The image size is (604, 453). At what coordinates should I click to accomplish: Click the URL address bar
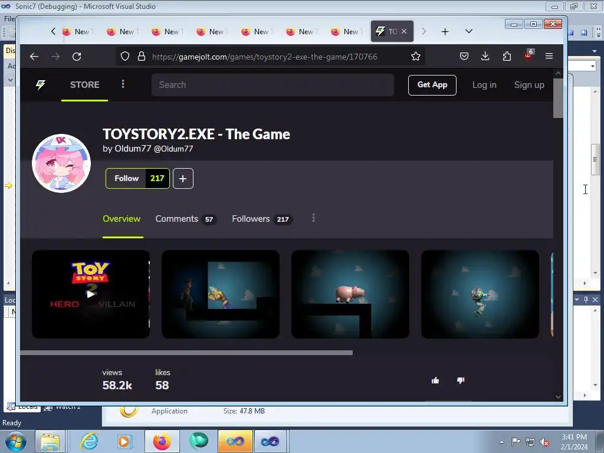270,57
